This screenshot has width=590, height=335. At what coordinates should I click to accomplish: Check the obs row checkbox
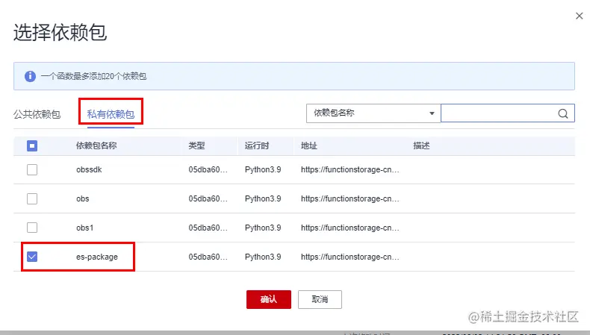(x=32, y=198)
